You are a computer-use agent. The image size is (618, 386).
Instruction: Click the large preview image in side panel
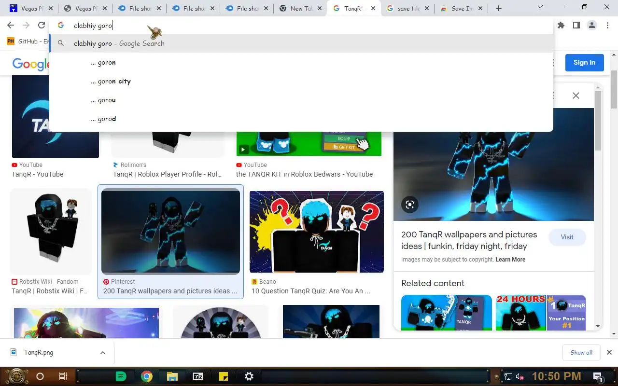[x=493, y=165]
